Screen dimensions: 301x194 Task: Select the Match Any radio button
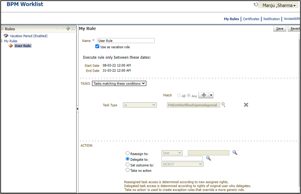click(x=189, y=95)
